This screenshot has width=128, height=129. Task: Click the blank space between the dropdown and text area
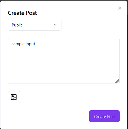(64, 34)
